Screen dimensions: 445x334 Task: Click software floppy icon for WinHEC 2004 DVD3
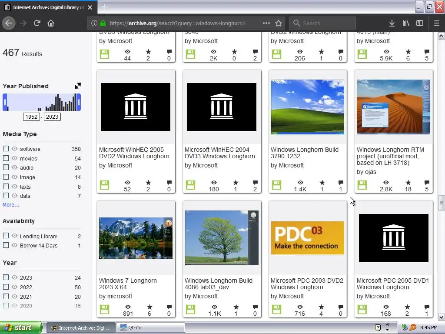click(x=190, y=185)
